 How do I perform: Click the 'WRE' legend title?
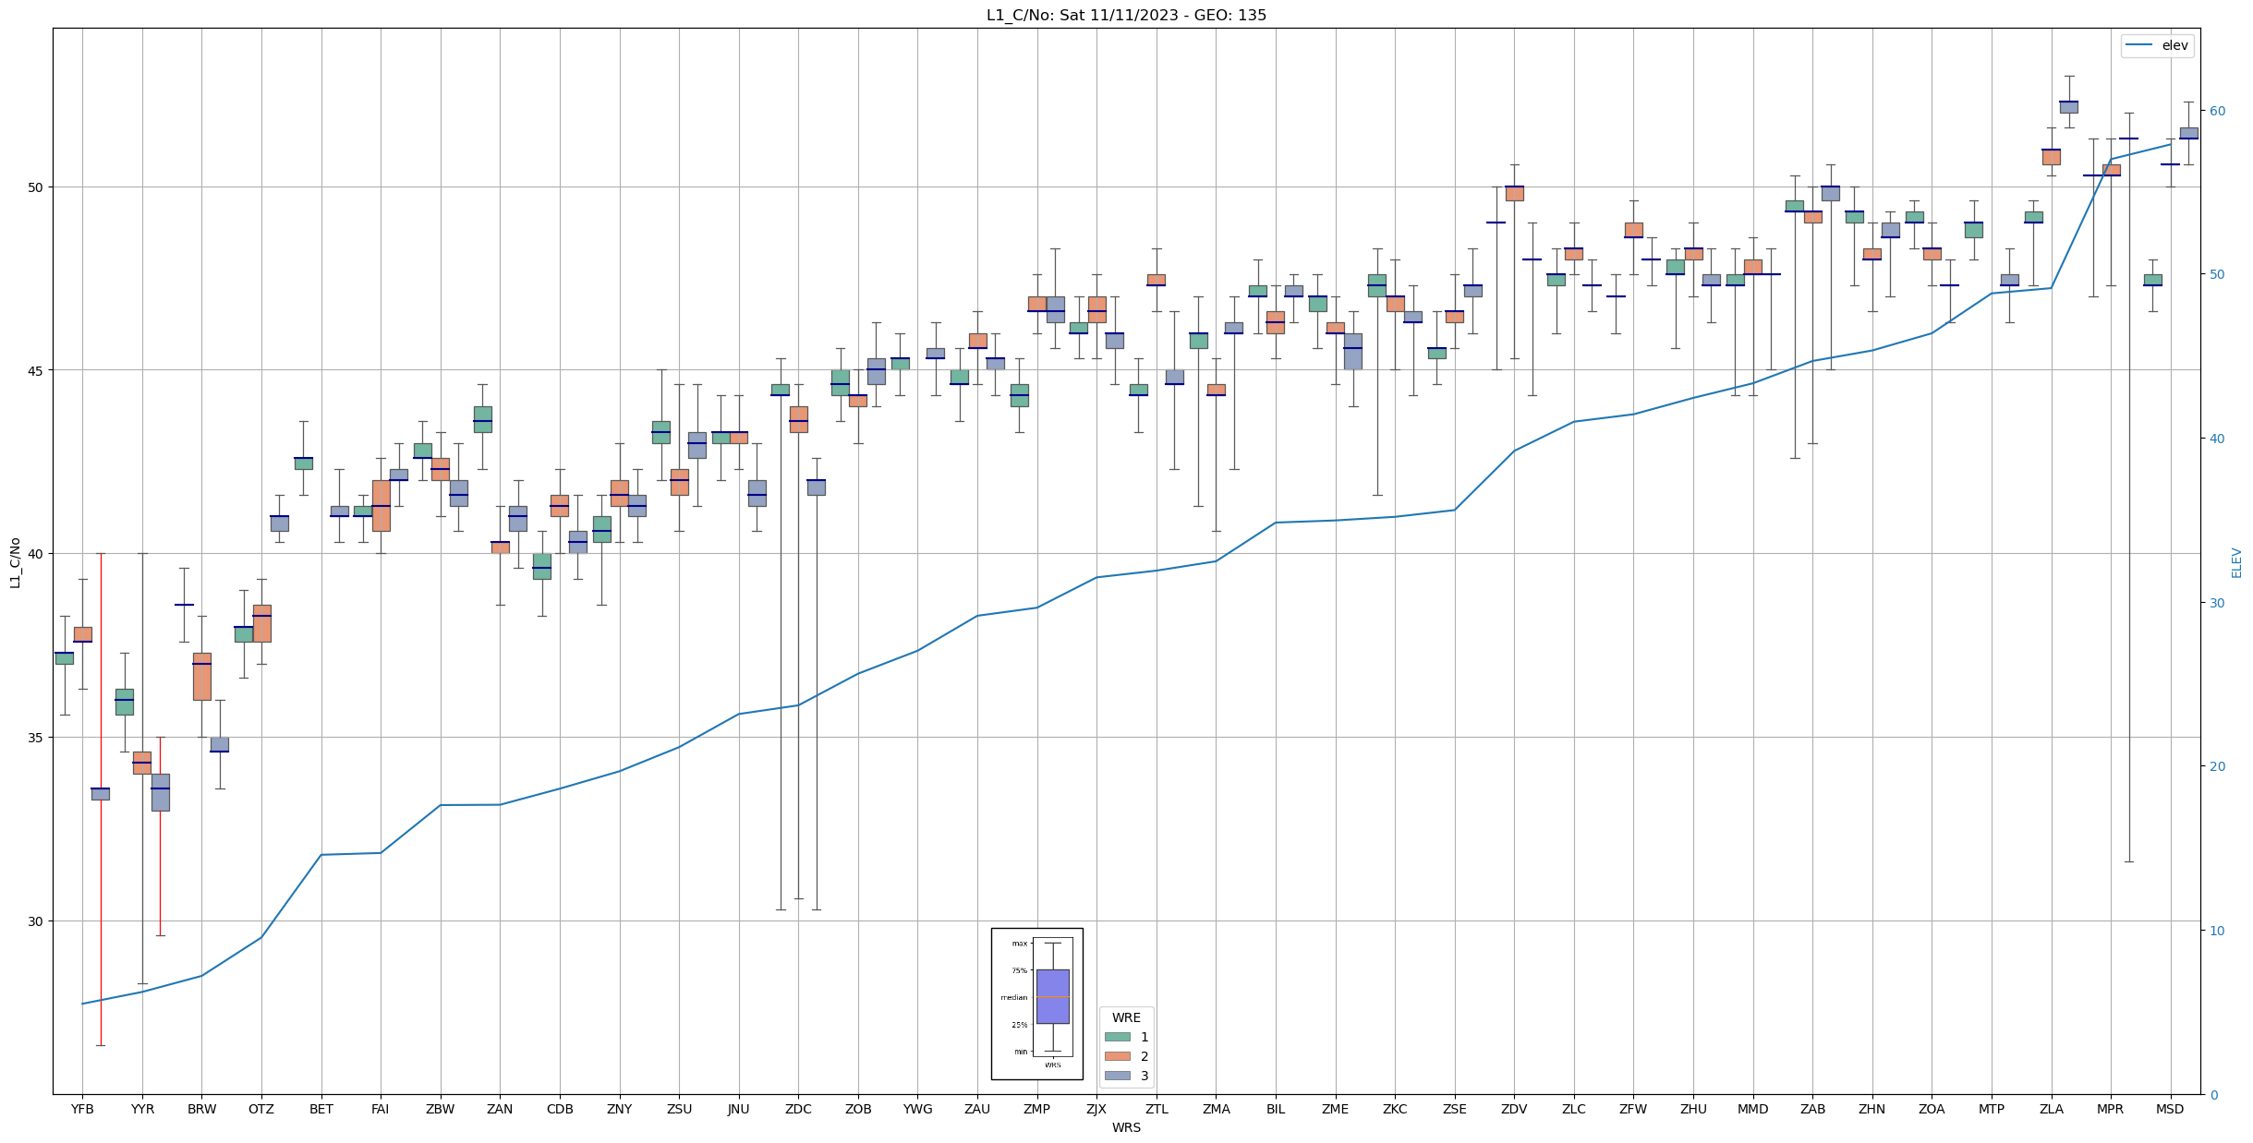click(1126, 1017)
